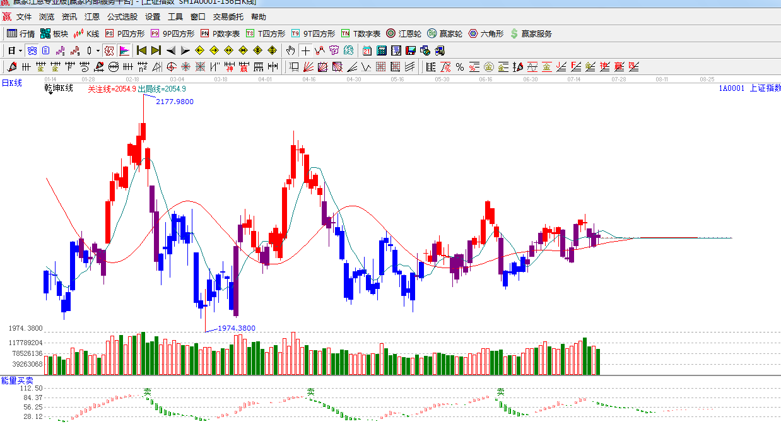Click the 行情 quotes button

point(21,33)
